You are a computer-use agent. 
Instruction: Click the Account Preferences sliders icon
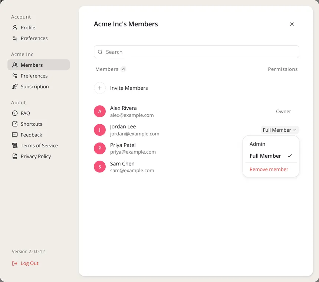tap(14, 38)
